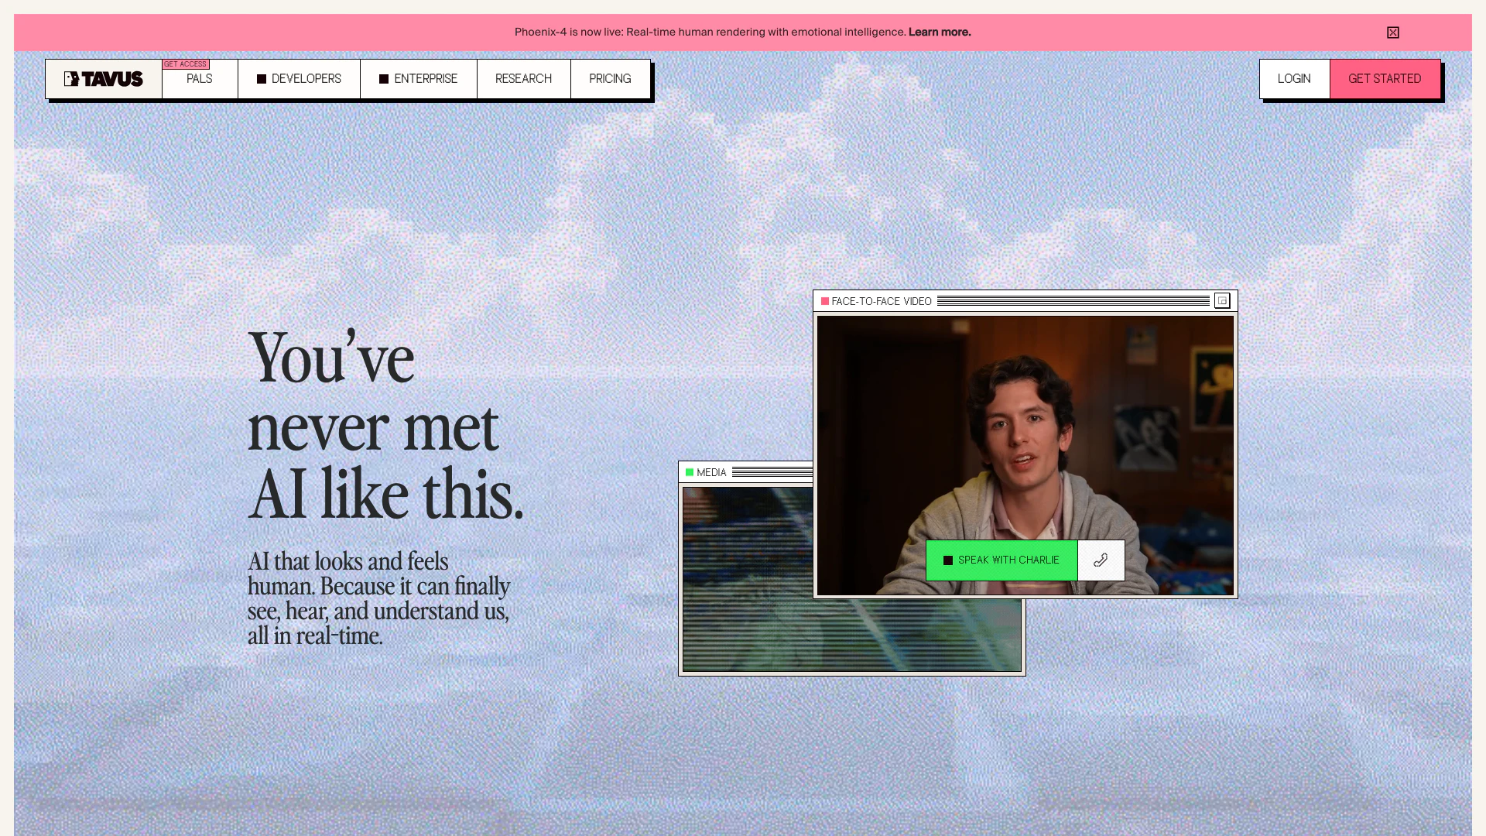Click the green square in the Media title bar
1486x836 pixels.
(x=690, y=472)
